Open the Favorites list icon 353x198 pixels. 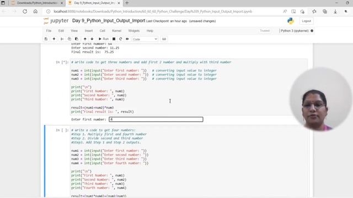(x=314, y=12)
